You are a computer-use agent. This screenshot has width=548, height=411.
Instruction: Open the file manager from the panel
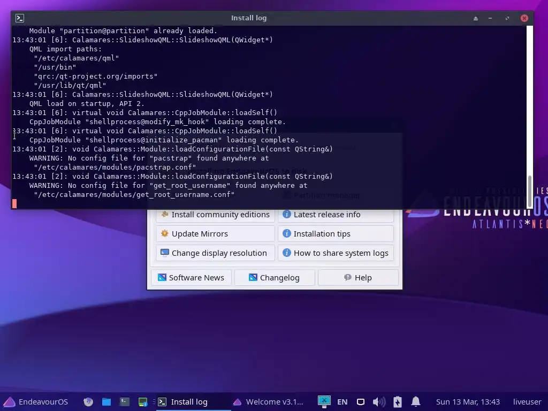coord(106,402)
